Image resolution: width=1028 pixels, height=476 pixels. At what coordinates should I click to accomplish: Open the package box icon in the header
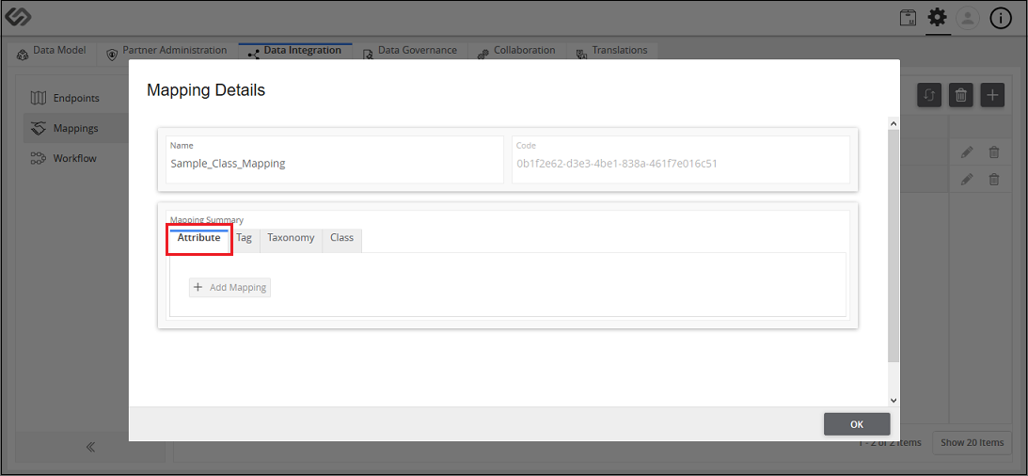(x=908, y=18)
